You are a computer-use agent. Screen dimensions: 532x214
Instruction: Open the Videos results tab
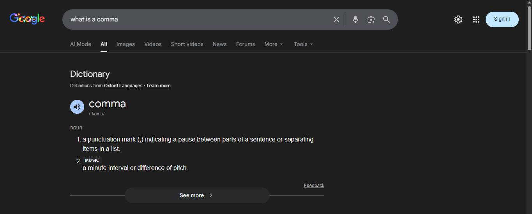[153, 44]
